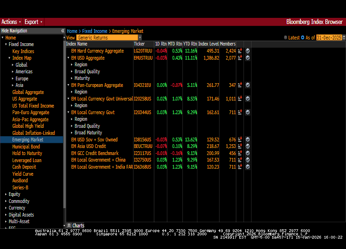This screenshot has height=249, width=346.
Task: Select Hold to Maturity in navigation
Action: (x=27, y=153)
